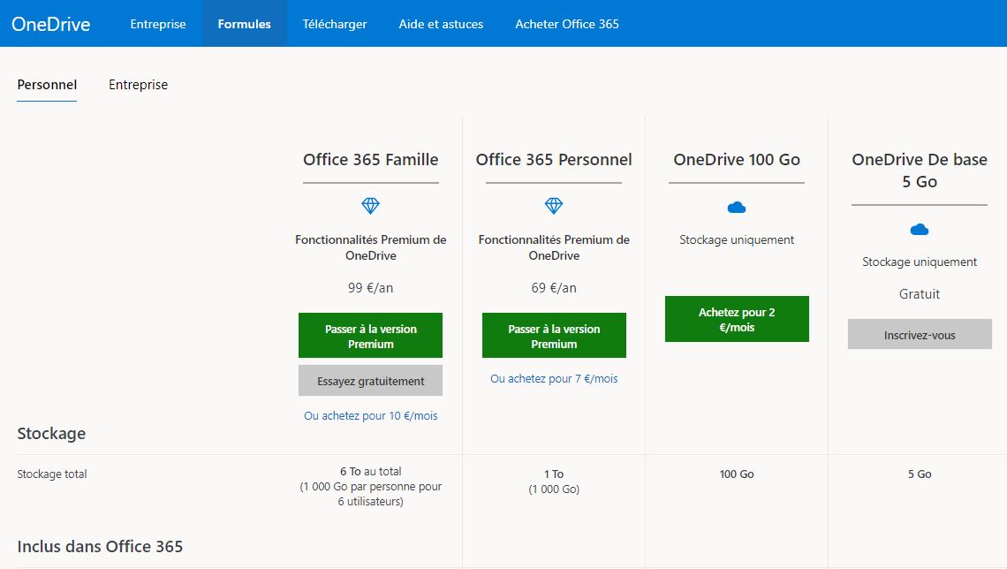The width and height of the screenshot is (1007, 569).
Task: Click Achetez pour 2 €/mois button
Action: 737,319
